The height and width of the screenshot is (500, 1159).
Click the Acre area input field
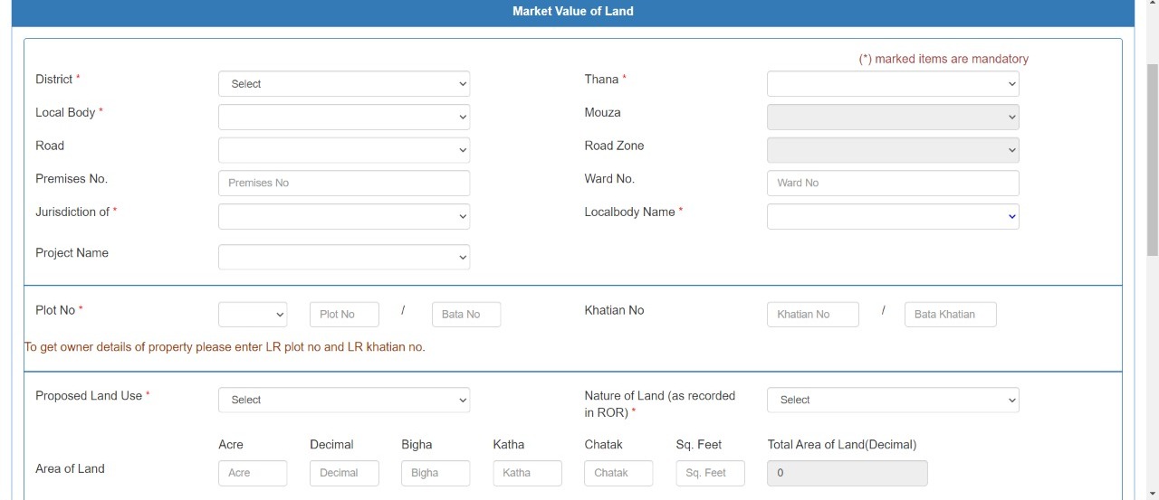click(253, 473)
